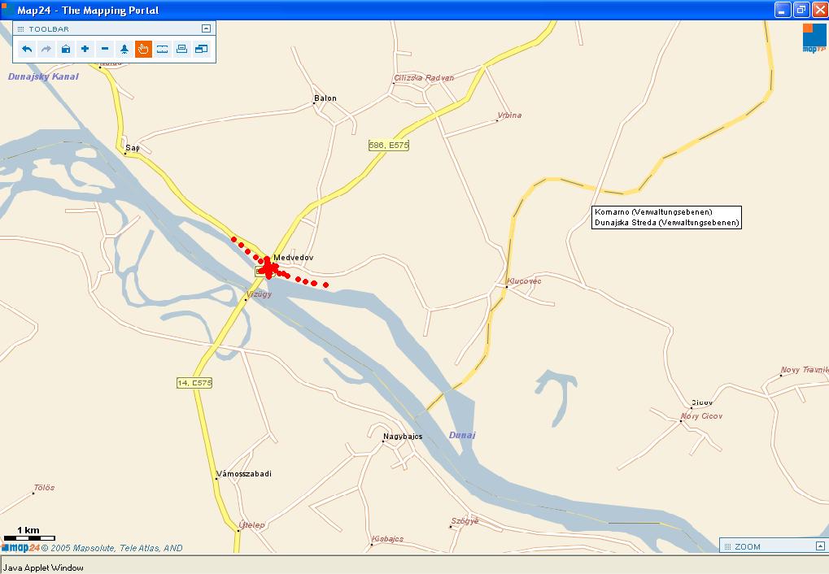Click the Klucovec label
Viewport: 829px width, 574px height.
pyautogui.click(x=524, y=281)
